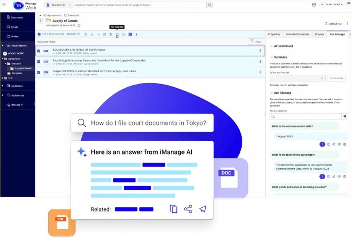Open the Documents search scope dropdown

point(59,5)
